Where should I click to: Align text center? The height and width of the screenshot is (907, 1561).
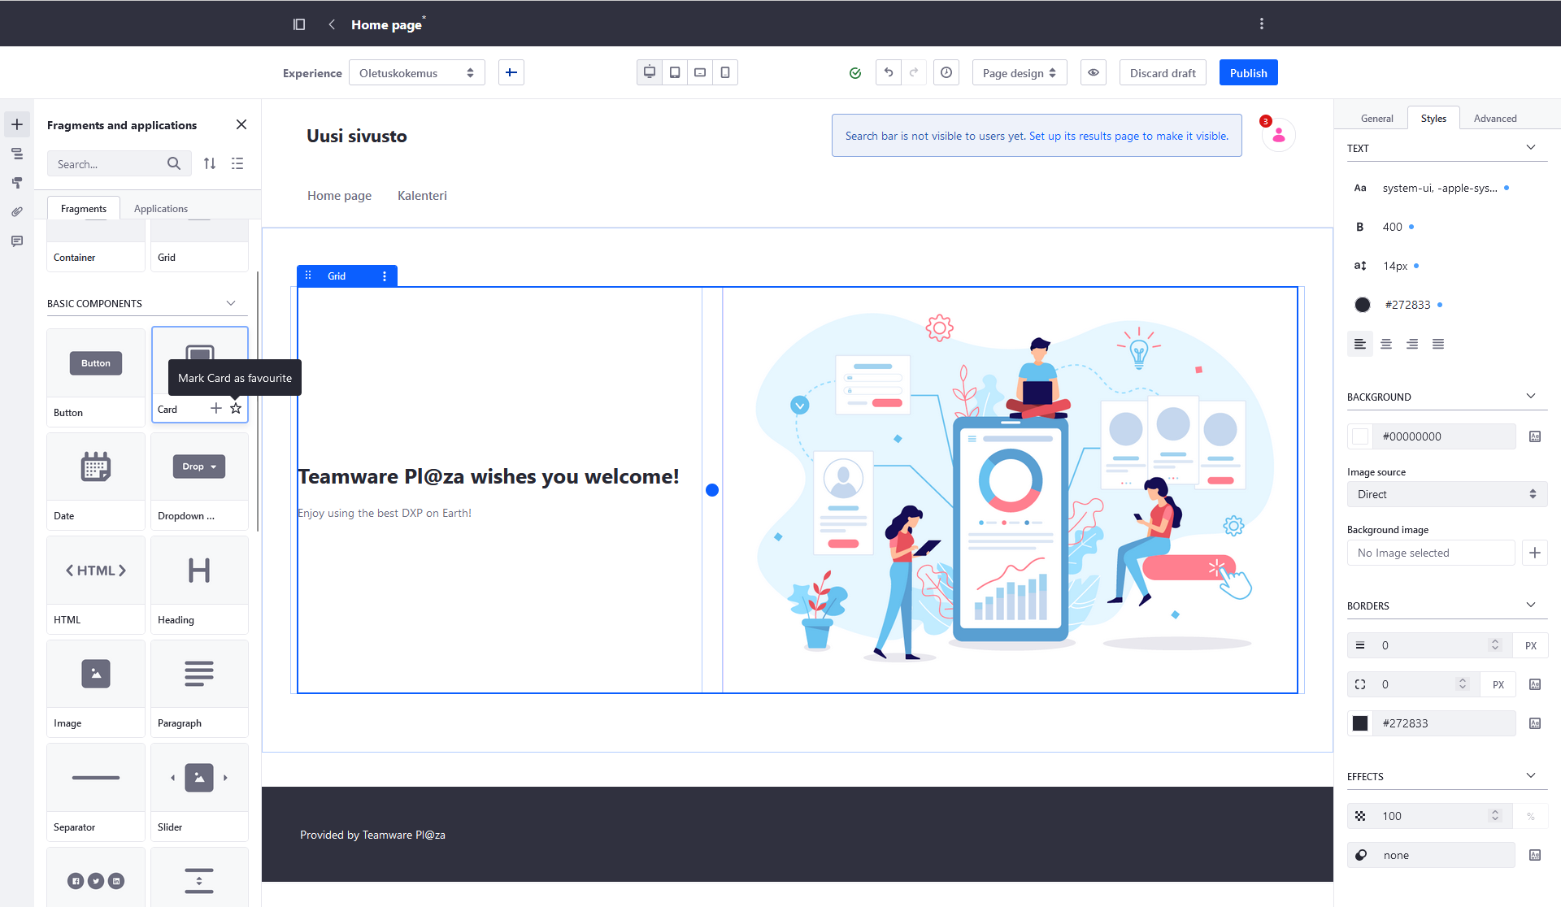pos(1386,344)
